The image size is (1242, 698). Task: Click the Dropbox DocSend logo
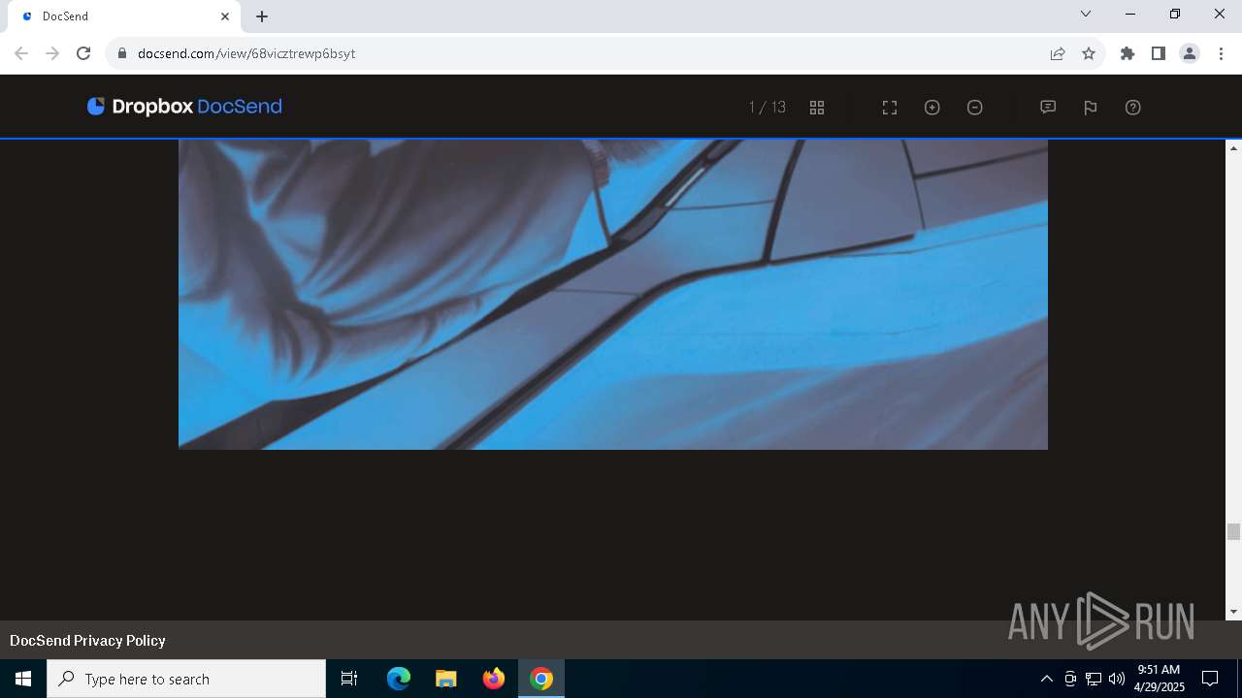(x=184, y=107)
